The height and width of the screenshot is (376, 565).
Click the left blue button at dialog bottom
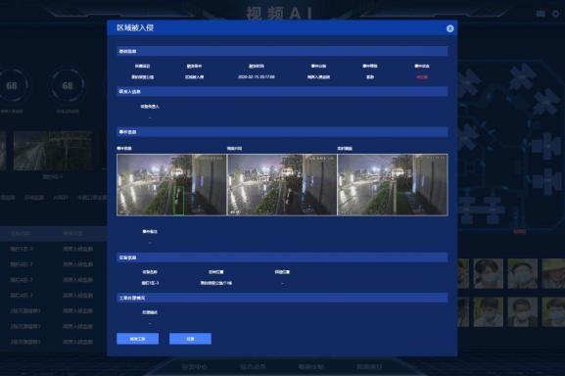[x=138, y=339]
